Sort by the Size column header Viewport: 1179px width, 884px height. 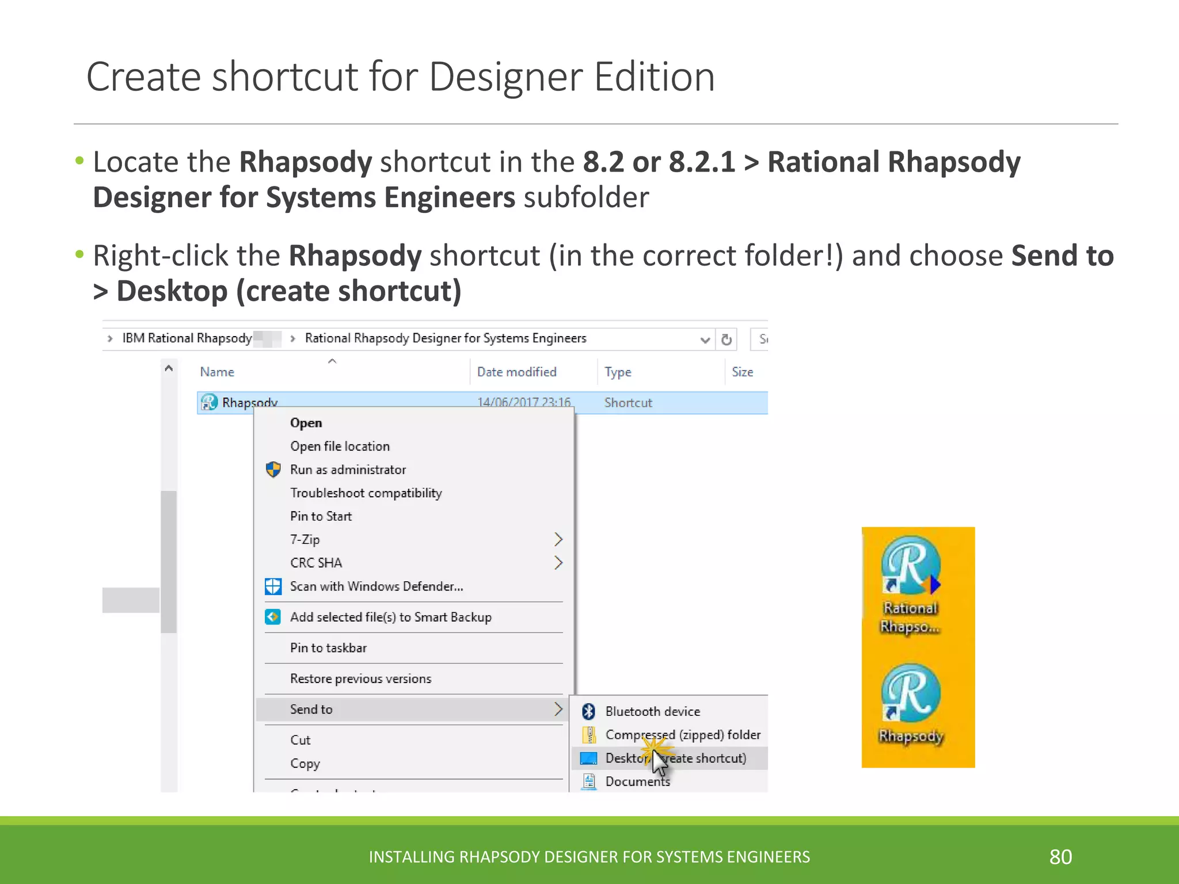[742, 372]
